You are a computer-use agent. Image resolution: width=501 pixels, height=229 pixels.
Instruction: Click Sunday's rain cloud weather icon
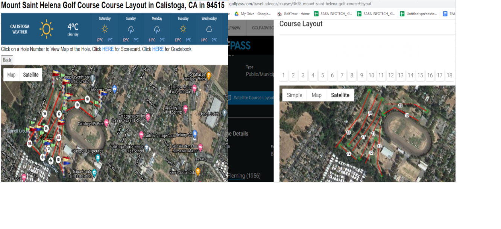click(131, 29)
